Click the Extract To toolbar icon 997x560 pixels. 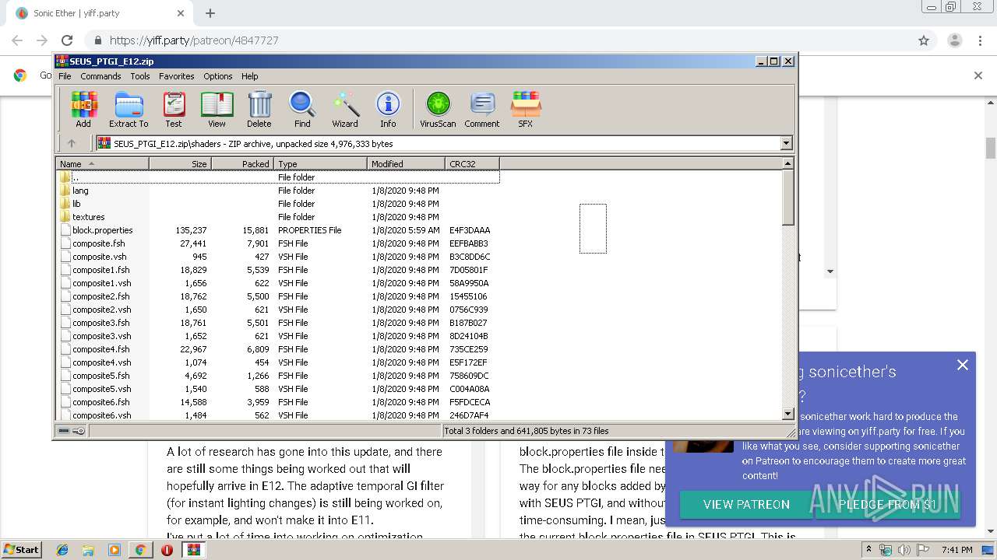(129, 109)
